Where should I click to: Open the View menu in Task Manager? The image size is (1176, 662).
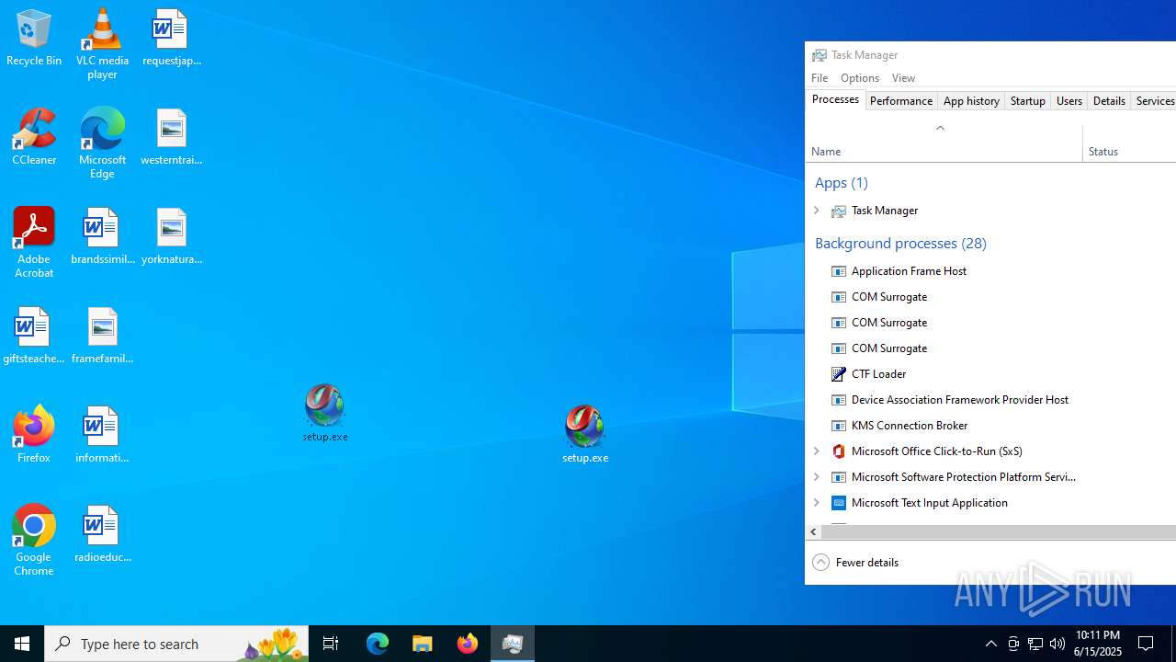pyautogui.click(x=903, y=78)
